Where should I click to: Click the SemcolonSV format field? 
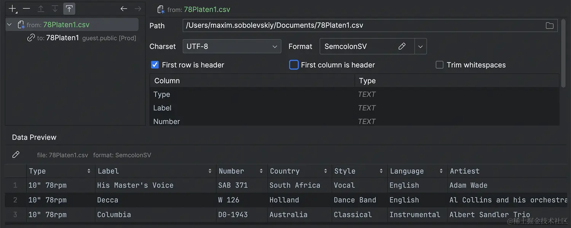(367, 46)
